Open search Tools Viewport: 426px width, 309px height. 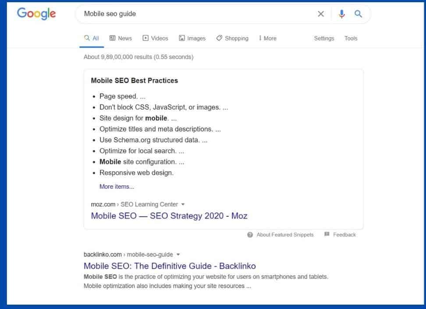coord(351,38)
